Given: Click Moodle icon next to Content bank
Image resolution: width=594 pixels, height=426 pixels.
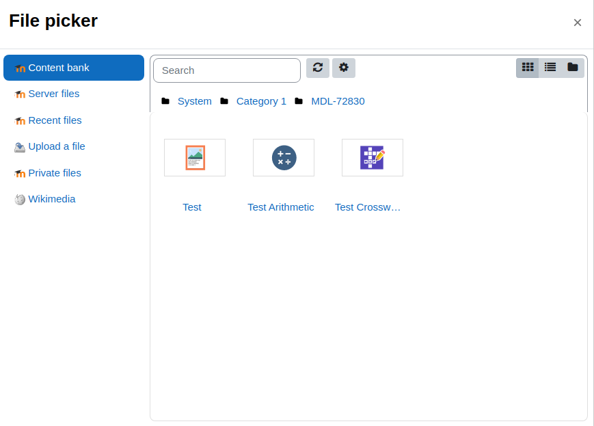Looking at the screenshot, I should pos(20,68).
